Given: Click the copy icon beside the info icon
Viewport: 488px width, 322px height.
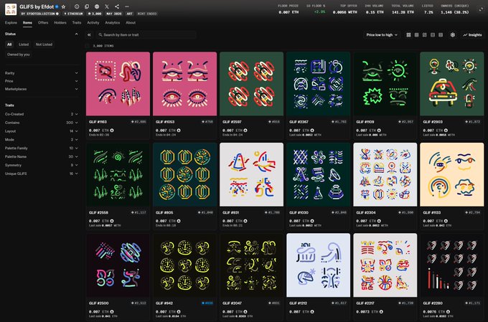Looking at the screenshot, I should click(87, 6).
